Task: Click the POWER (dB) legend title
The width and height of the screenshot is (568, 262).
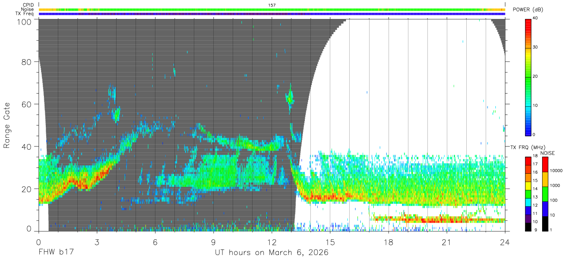Action: 528,10
